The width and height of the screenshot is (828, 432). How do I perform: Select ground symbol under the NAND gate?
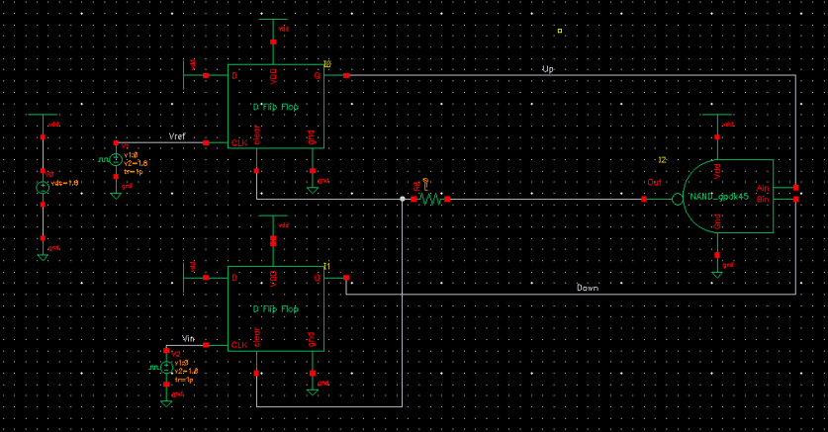pos(717,273)
